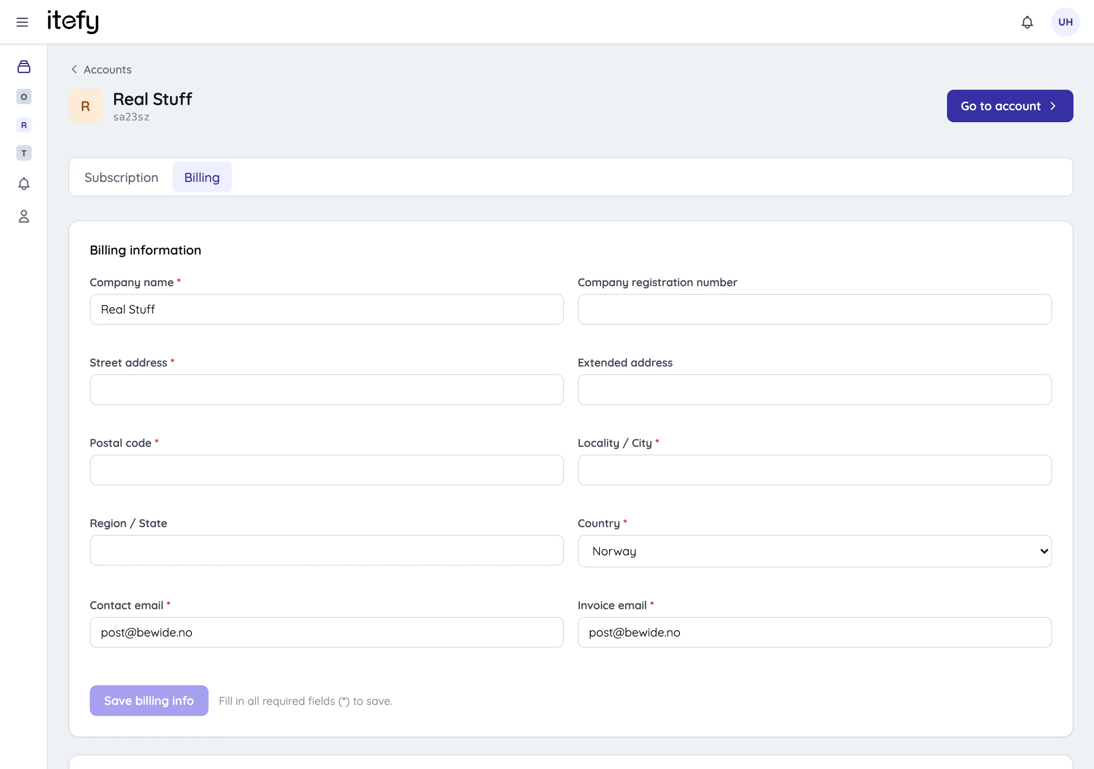Click the 'Billing information' heading
Image resolution: width=1094 pixels, height=769 pixels.
click(145, 250)
